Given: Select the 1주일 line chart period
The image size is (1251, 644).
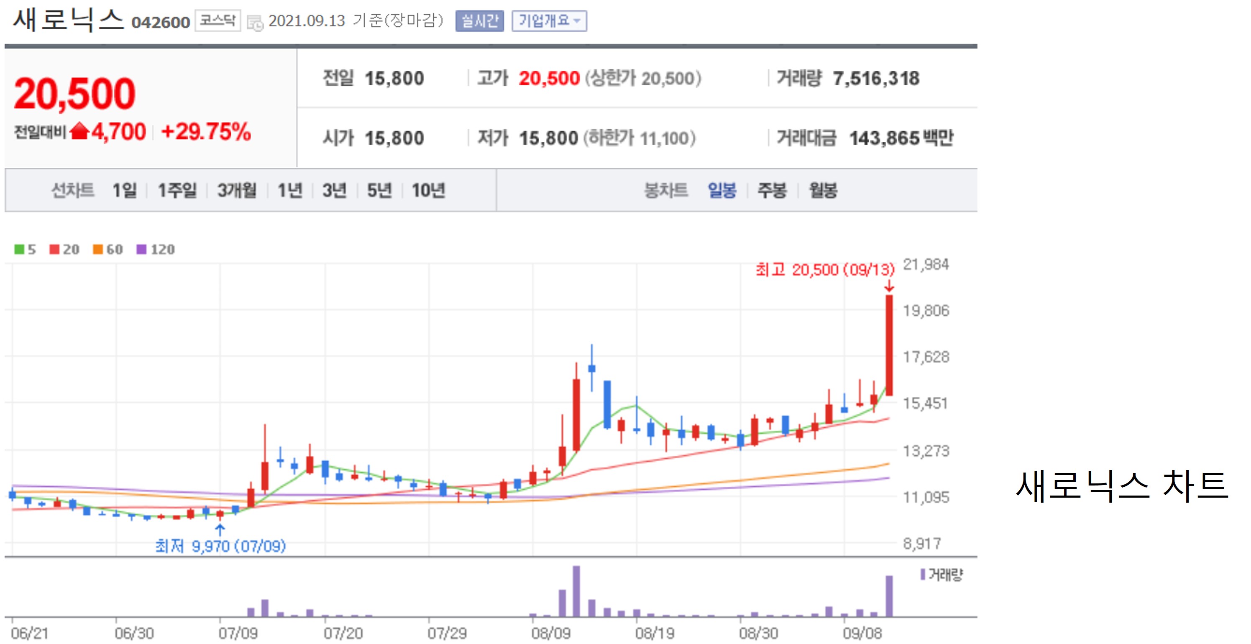Looking at the screenshot, I should click(x=177, y=190).
